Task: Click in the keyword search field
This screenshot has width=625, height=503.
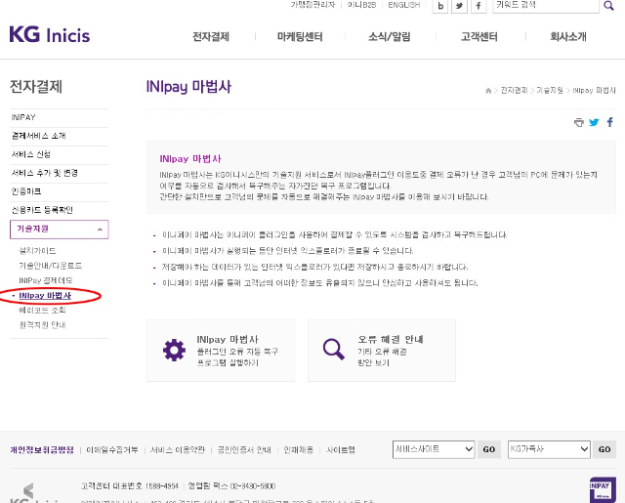Action: pos(546,6)
